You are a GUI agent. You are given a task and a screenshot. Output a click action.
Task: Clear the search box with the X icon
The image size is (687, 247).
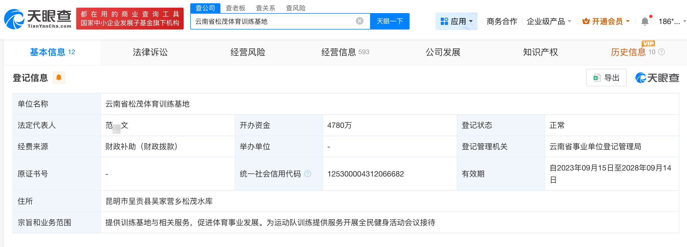tap(359, 21)
